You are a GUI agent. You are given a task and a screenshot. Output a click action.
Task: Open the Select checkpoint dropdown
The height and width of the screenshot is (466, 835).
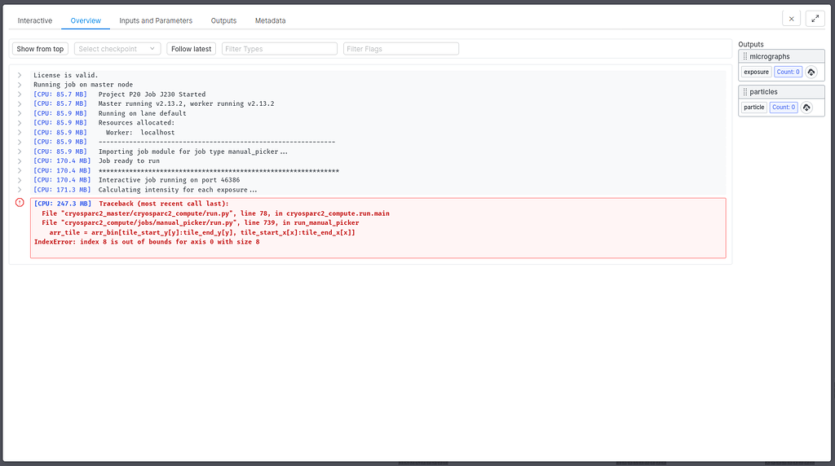(x=117, y=49)
